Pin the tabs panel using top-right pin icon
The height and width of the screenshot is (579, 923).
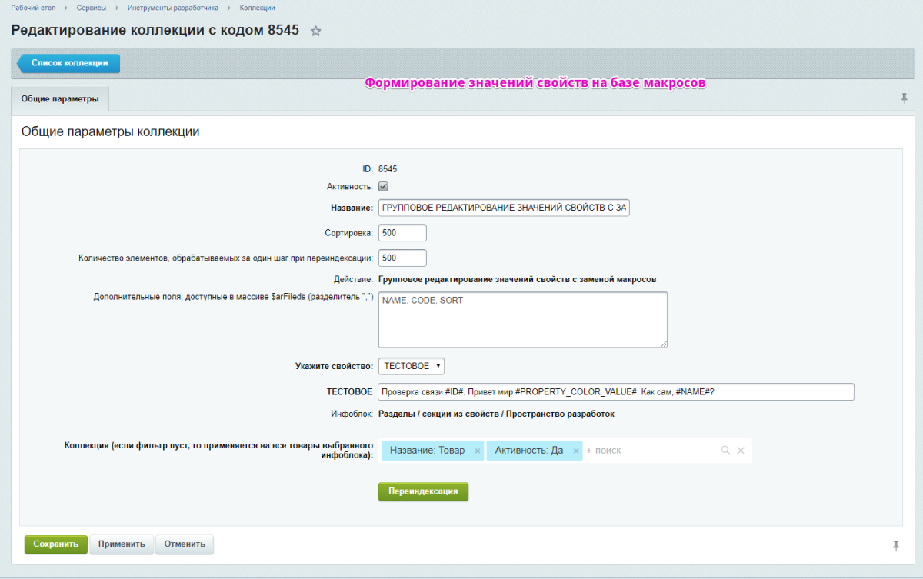pyautogui.click(x=905, y=98)
